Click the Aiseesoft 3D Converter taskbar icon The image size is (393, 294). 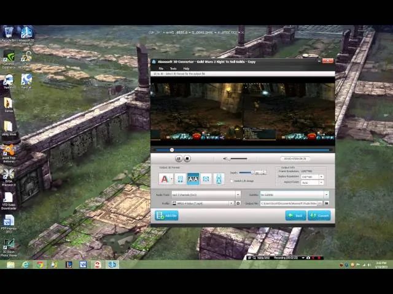(x=112, y=265)
